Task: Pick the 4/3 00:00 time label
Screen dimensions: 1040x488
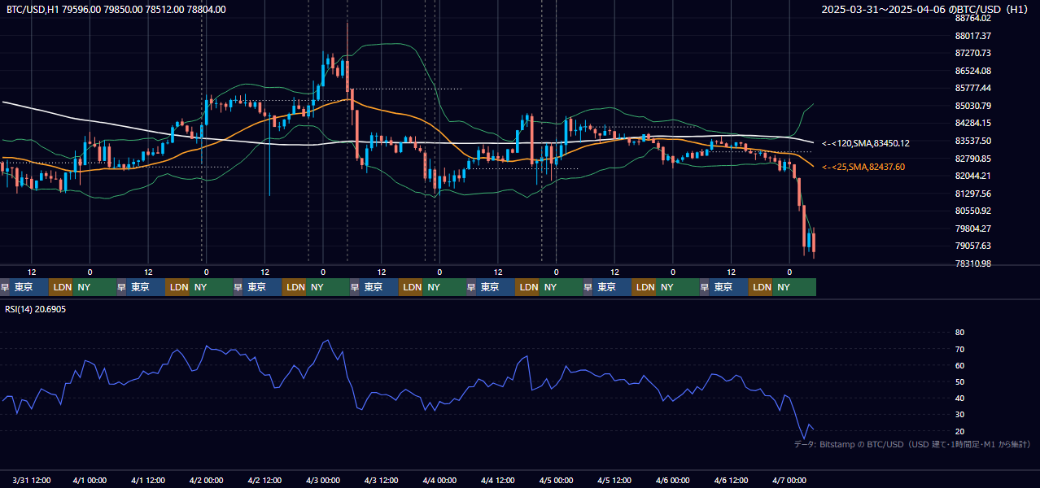Action: coord(323,480)
